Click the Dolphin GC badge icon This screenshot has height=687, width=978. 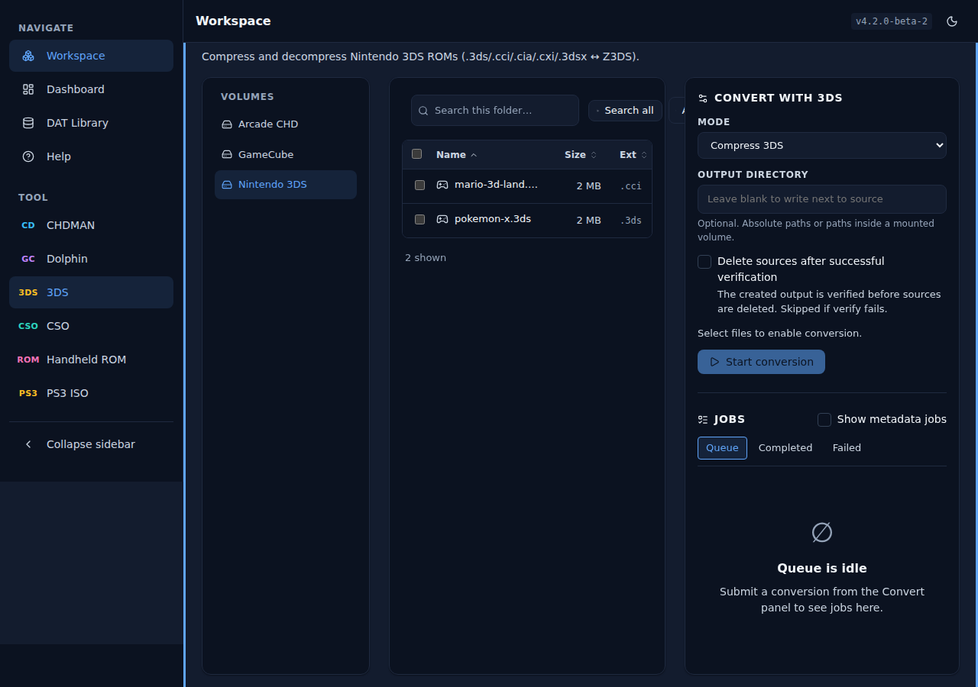click(28, 259)
